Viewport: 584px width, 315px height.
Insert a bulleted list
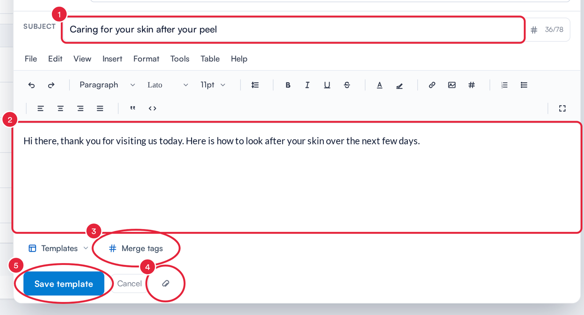pos(524,85)
